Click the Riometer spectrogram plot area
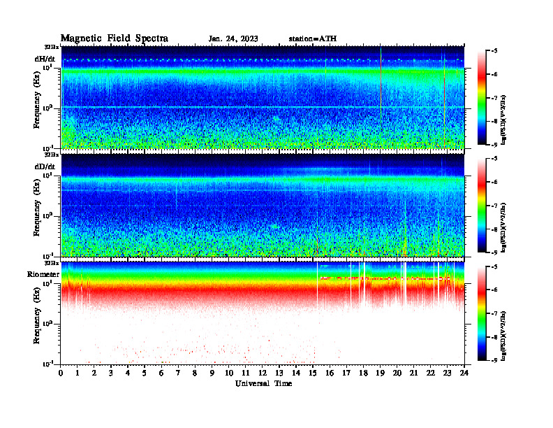The height and width of the screenshot is (428, 553). click(x=263, y=313)
